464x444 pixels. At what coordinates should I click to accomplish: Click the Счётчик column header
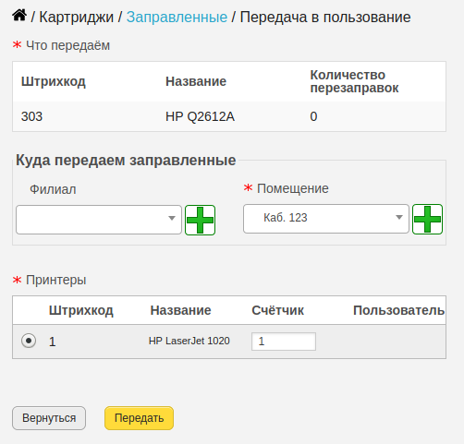pos(277,310)
